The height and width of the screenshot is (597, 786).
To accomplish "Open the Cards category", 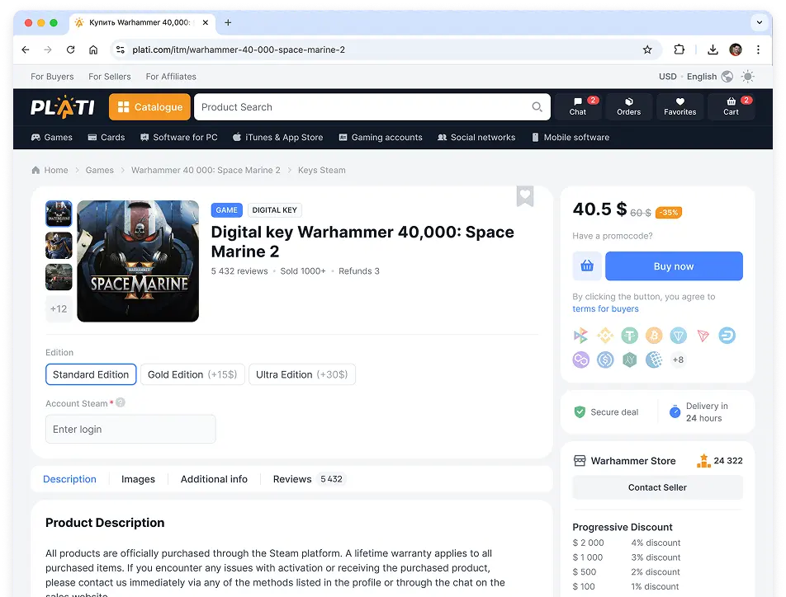I will click(107, 137).
